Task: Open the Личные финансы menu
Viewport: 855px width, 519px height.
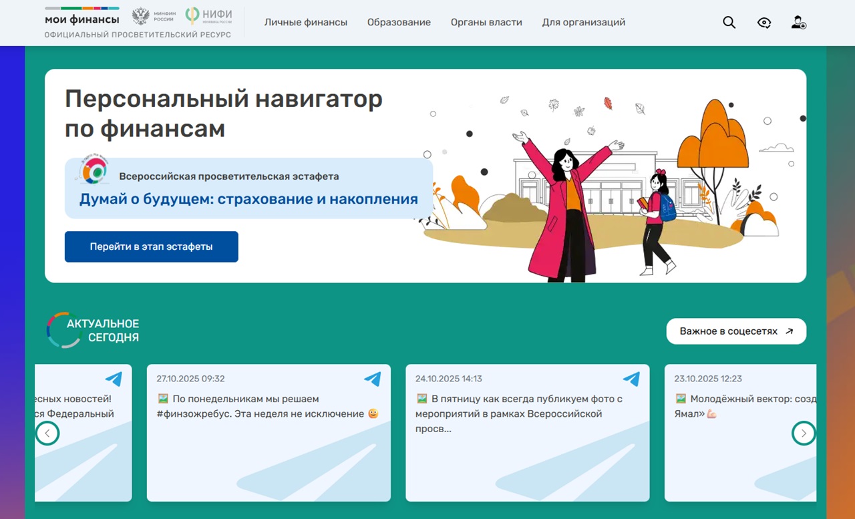Action: [x=306, y=22]
